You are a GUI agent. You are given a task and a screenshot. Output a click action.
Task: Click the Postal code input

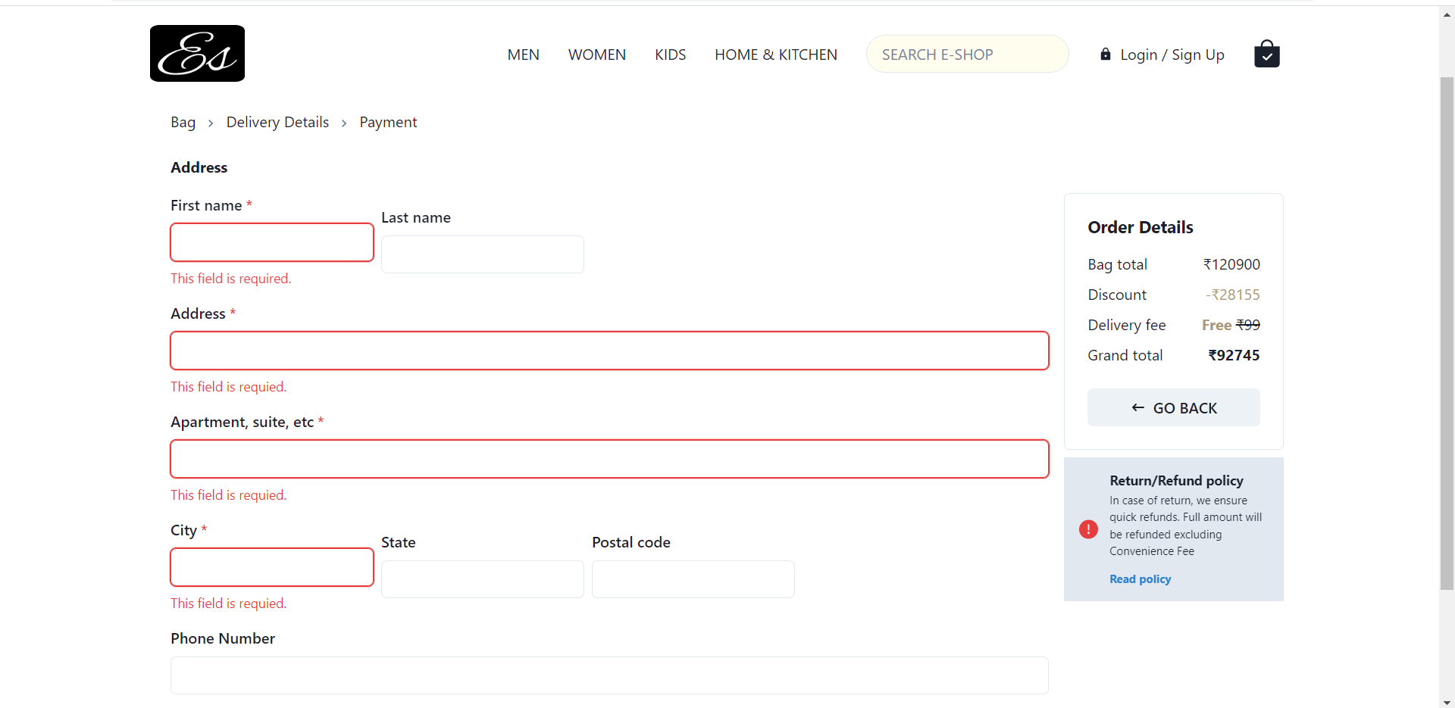click(693, 579)
